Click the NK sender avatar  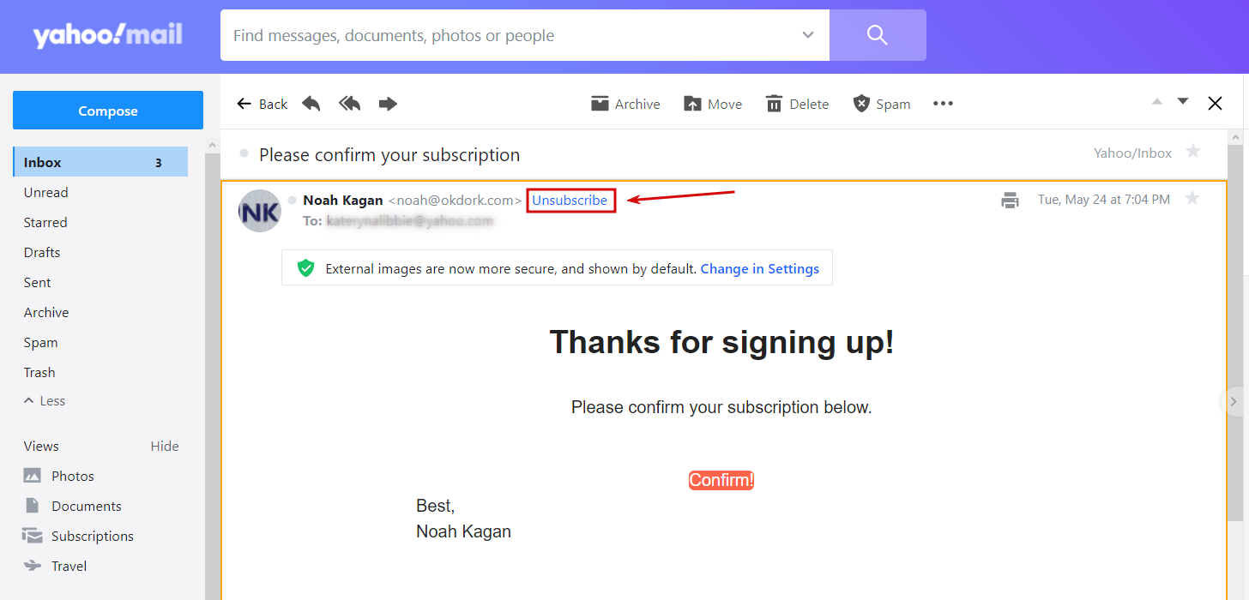[x=260, y=211]
